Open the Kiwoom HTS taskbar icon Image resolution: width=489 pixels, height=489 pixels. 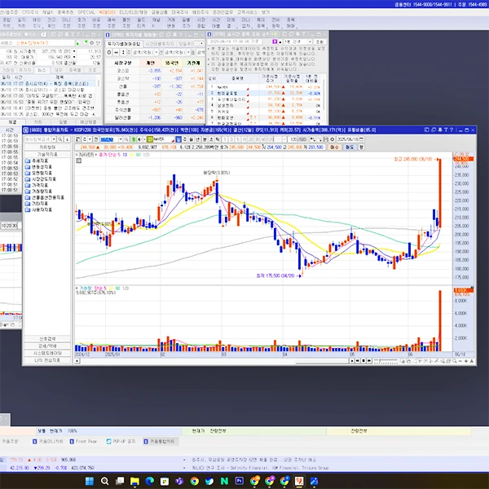pos(299,481)
